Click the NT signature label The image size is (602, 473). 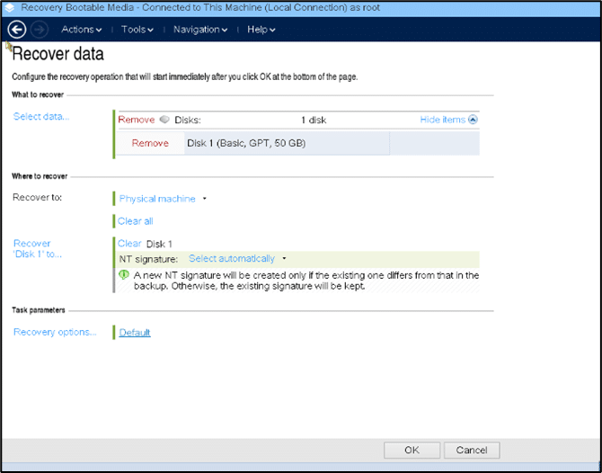[x=148, y=259]
